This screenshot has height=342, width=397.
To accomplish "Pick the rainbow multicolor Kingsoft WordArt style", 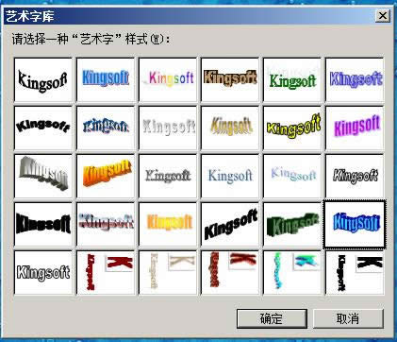I will pyautogui.click(x=168, y=79).
